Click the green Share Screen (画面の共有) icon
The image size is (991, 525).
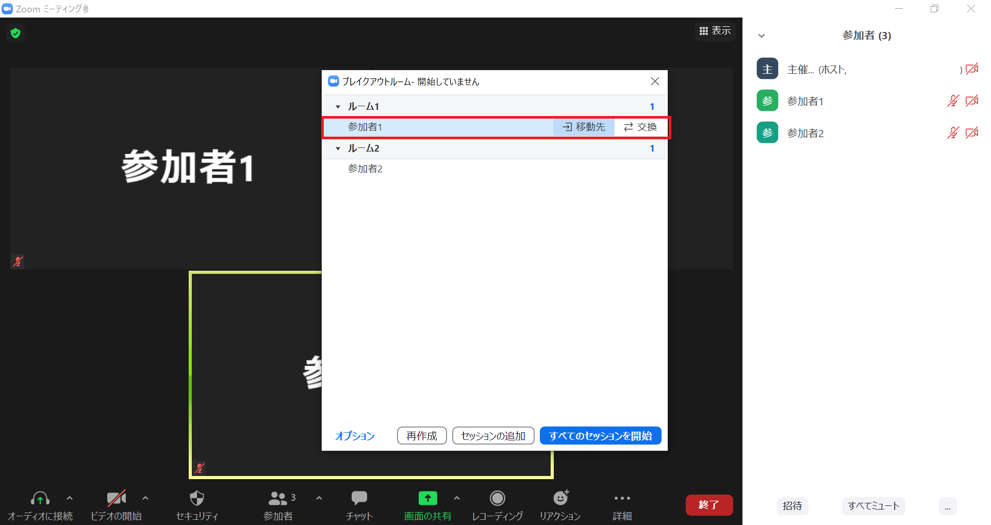point(427,499)
